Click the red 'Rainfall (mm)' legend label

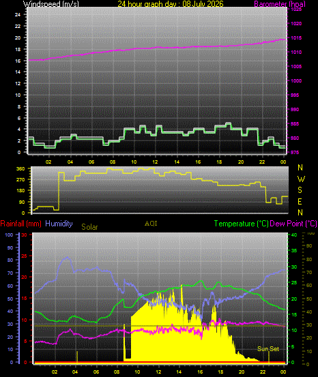click(20, 224)
